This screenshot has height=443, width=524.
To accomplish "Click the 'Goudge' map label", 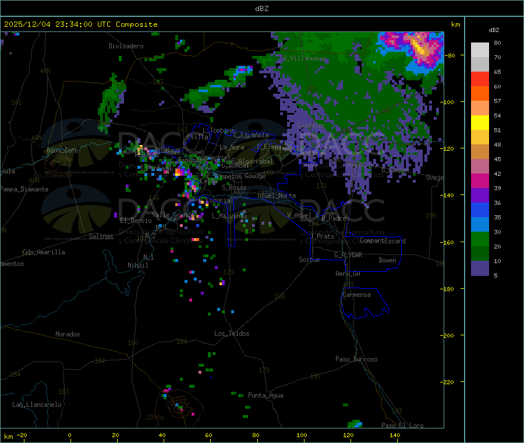I will tap(255, 176).
